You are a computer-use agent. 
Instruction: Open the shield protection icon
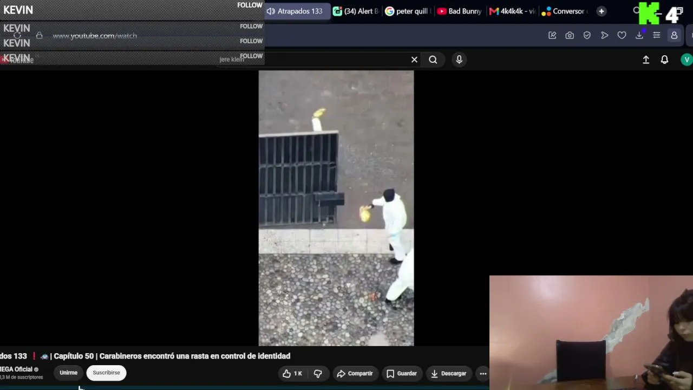tap(587, 35)
